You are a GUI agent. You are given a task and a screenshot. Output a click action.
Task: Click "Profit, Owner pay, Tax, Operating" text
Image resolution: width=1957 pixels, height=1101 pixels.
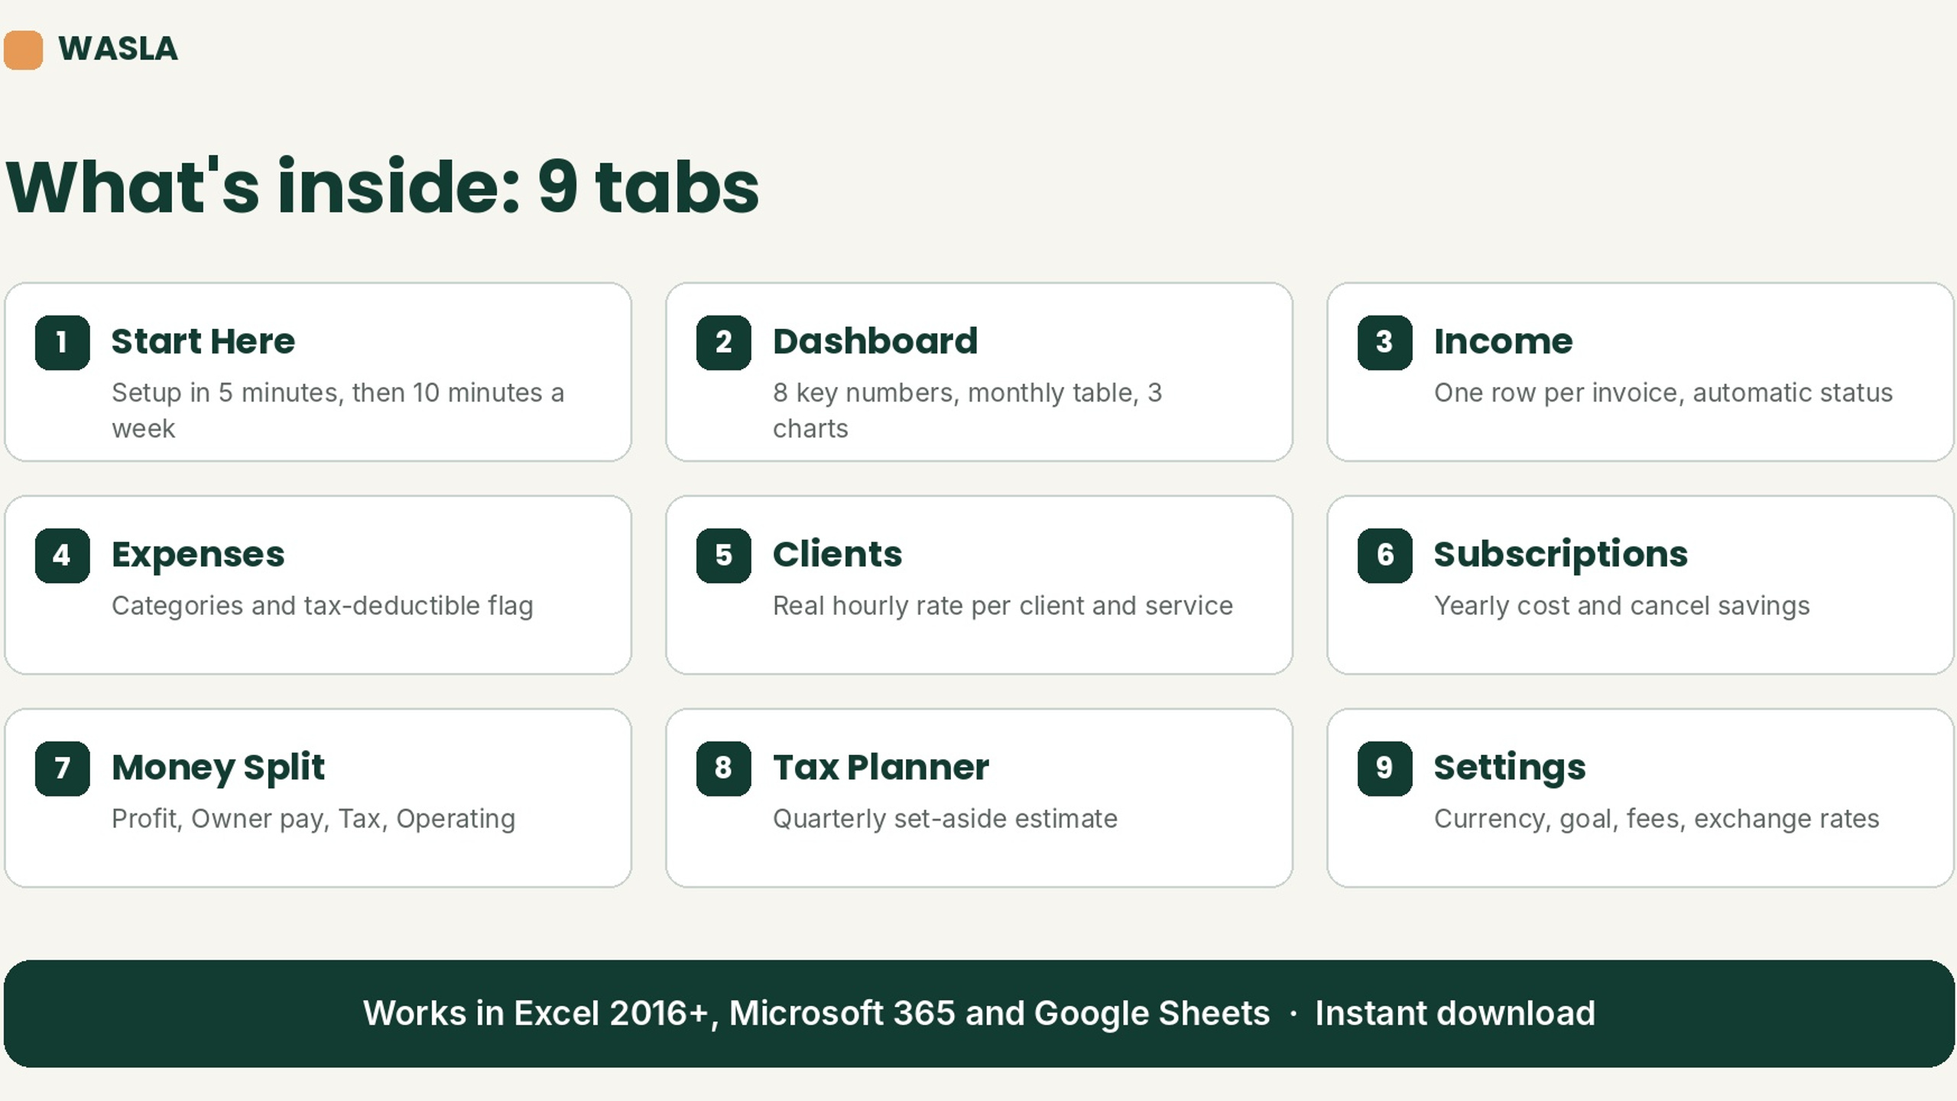click(313, 819)
